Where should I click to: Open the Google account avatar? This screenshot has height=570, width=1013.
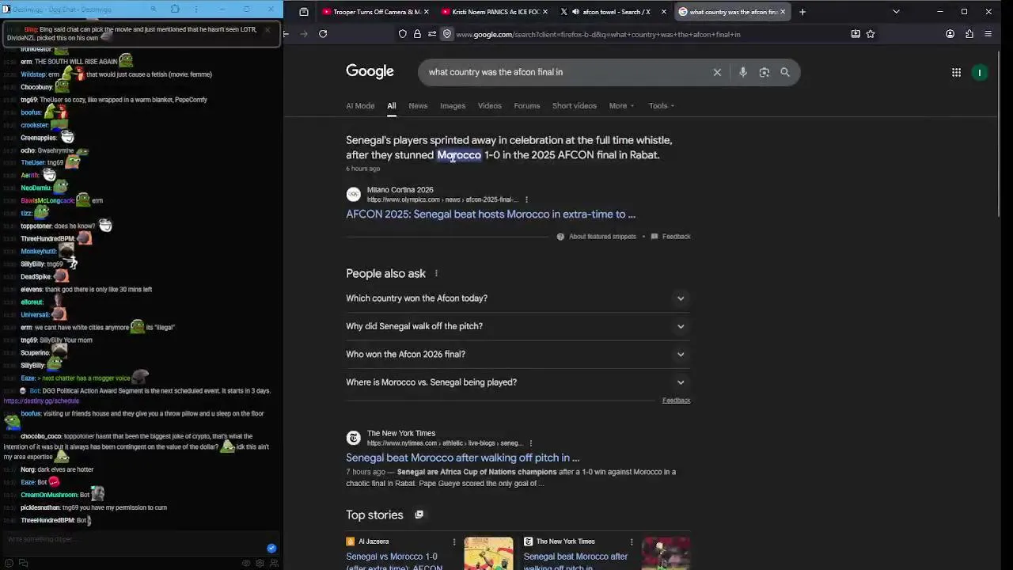coord(979,72)
